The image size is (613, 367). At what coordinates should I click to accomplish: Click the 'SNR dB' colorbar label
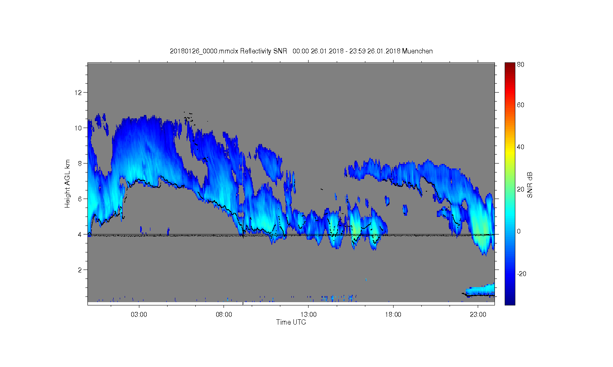tap(530, 185)
